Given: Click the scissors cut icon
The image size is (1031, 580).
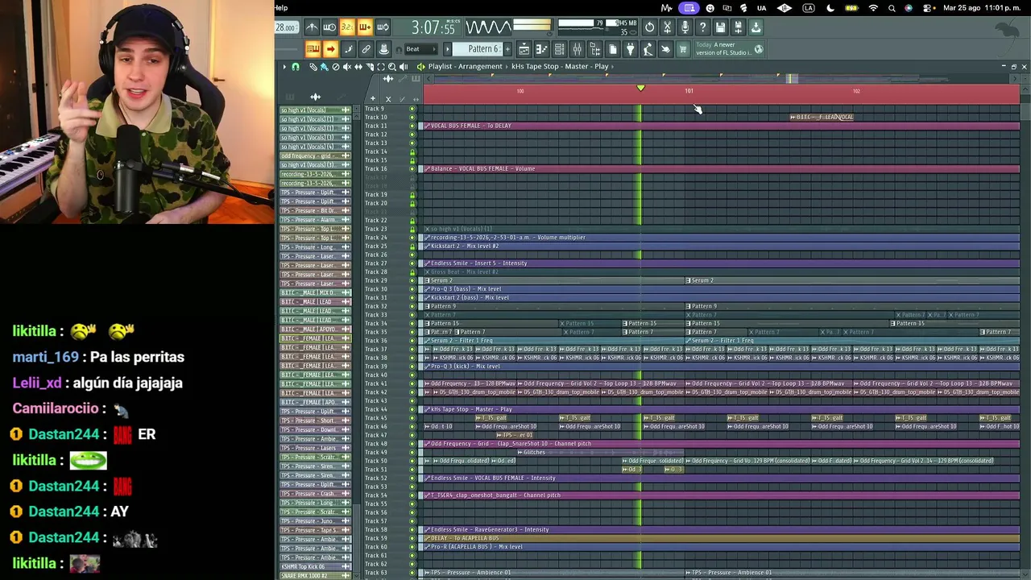Looking at the screenshot, I should [x=667, y=27].
